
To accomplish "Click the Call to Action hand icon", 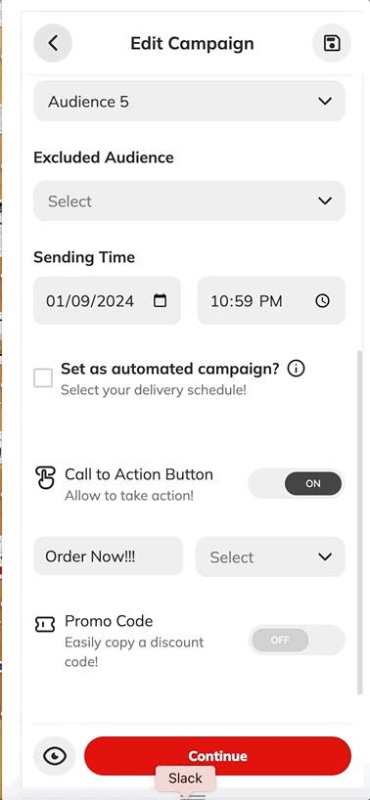I will tap(45, 477).
